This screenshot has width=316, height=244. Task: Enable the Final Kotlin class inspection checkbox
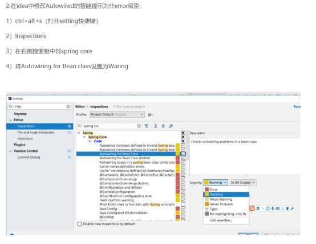(x=183, y=204)
